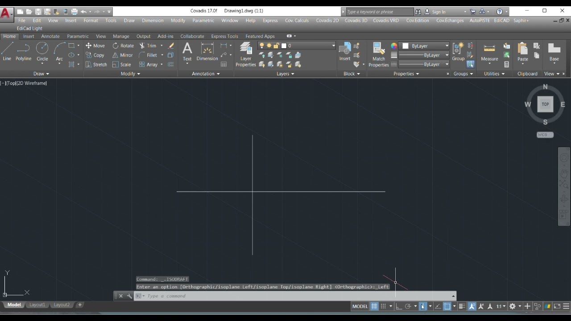571x321 pixels.
Task: Toggle isometric drafting mode
Action: click(422, 306)
